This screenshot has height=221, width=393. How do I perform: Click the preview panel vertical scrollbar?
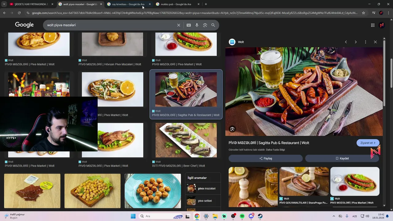[384, 74]
